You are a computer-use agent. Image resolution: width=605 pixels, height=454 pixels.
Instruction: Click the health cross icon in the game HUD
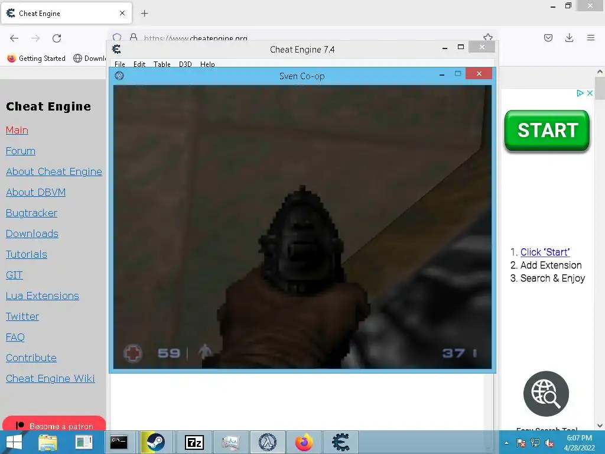point(133,354)
